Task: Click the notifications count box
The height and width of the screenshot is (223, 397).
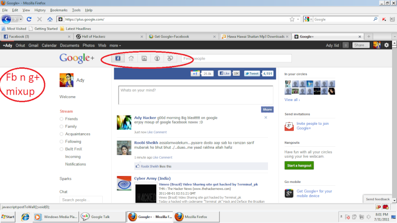Action: (x=345, y=45)
